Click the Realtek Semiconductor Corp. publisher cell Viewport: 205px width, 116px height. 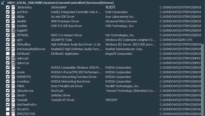(124, 49)
